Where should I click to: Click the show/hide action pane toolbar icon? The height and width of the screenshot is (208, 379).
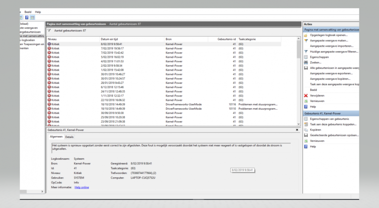(32, 17)
